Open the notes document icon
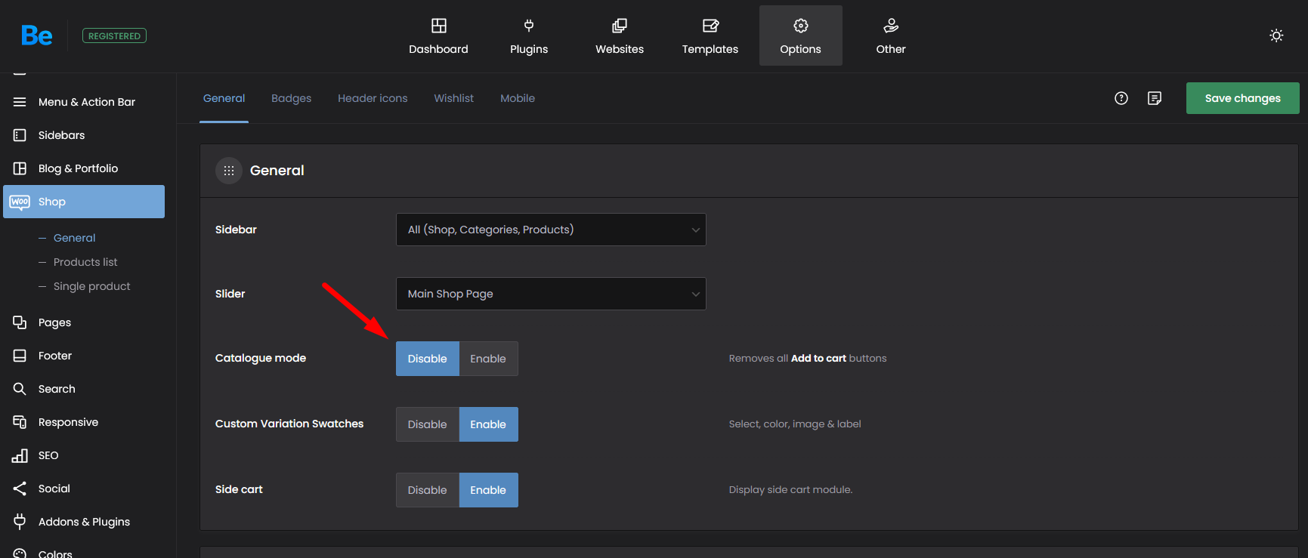The height and width of the screenshot is (558, 1308). click(1155, 98)
